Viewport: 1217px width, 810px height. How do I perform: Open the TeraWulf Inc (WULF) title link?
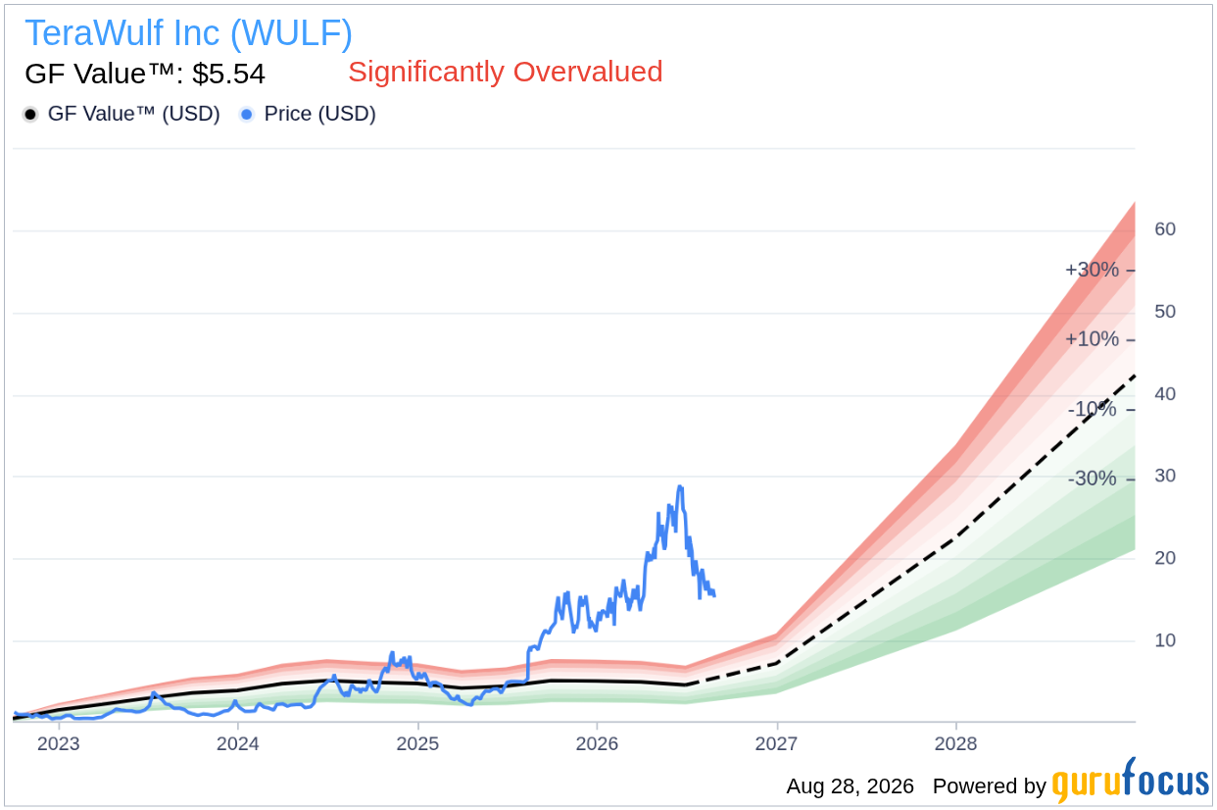tap(188, 33)
